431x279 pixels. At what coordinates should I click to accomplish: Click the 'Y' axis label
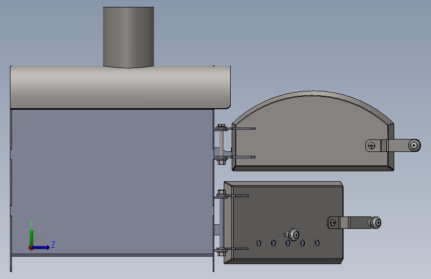[x=31, y=223]
